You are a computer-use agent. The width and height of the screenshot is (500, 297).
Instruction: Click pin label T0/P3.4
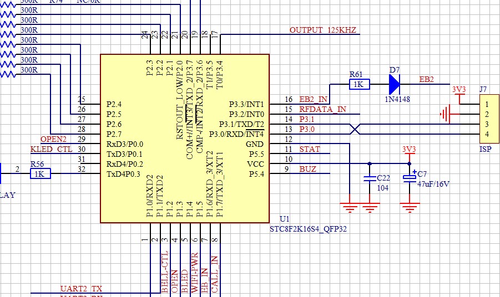[x=219, y=74]
